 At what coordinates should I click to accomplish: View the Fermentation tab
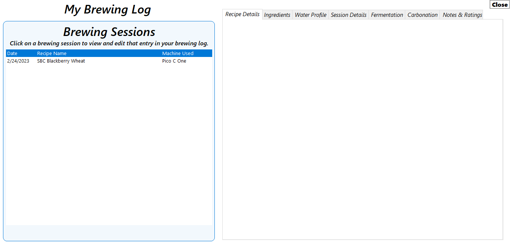387,15
